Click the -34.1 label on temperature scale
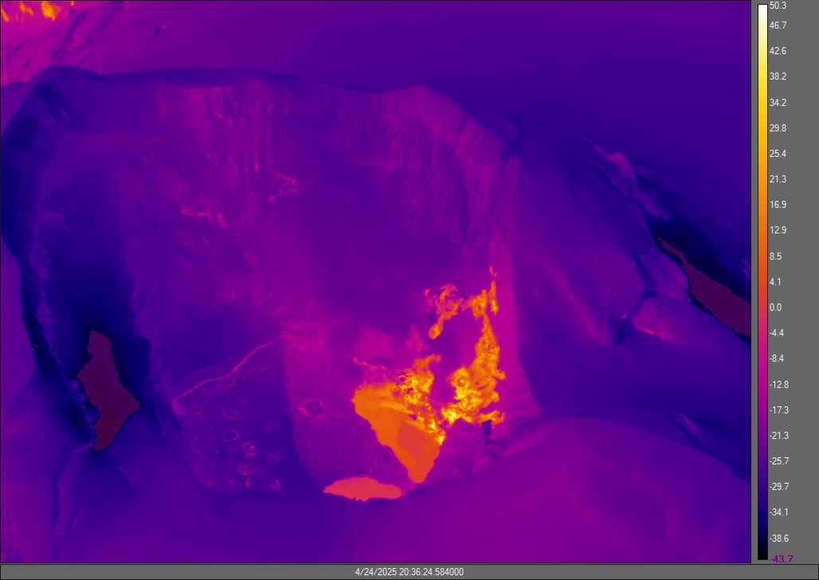The height and width of the screenshot is (580, 819). coord(778,512)
